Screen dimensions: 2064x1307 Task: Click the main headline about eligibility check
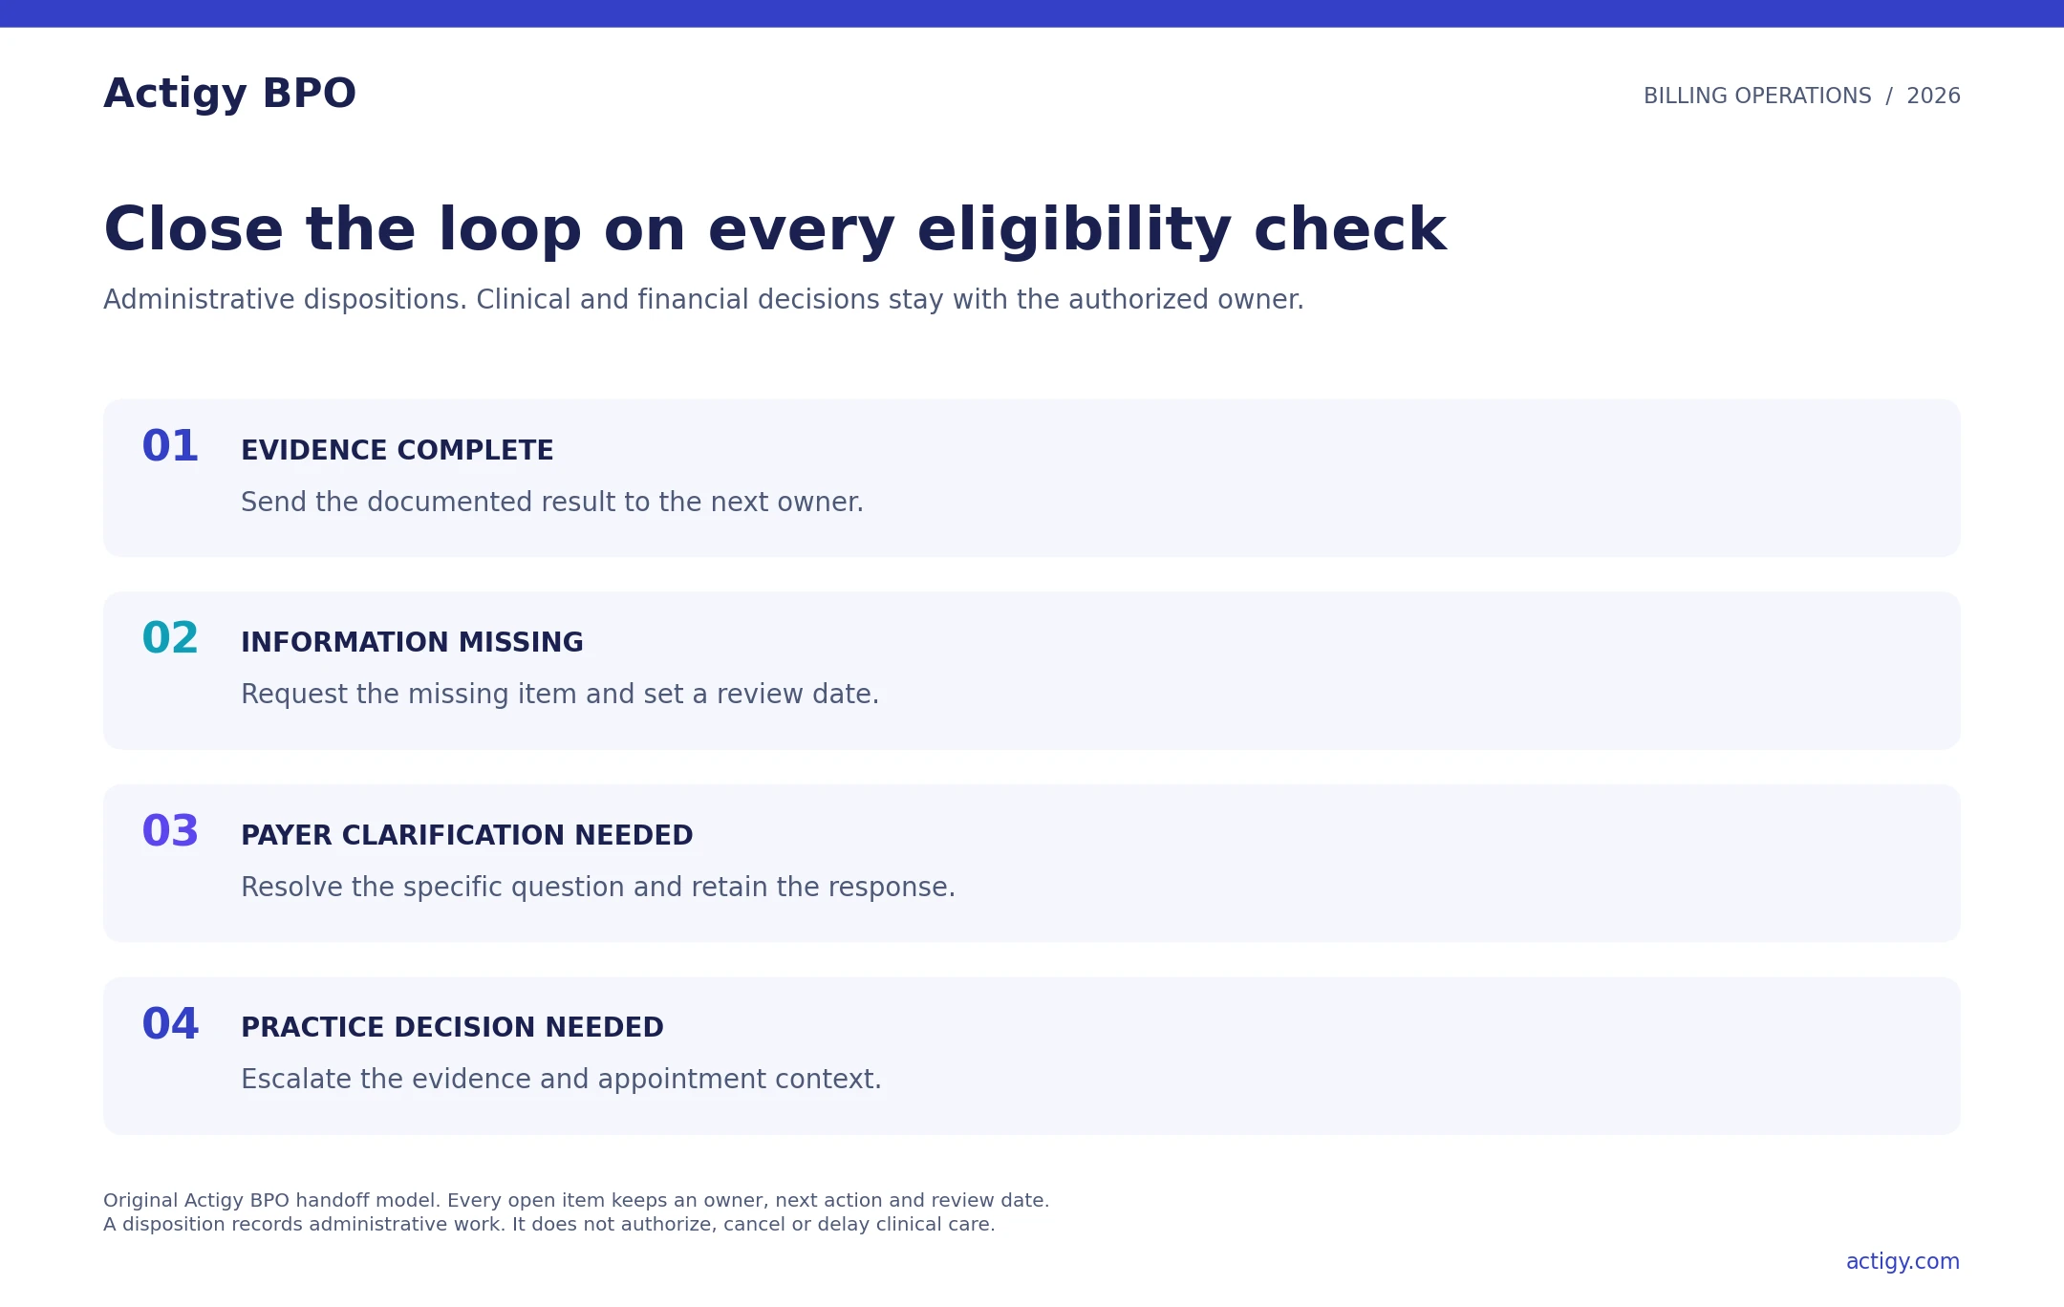pos(775,230)
